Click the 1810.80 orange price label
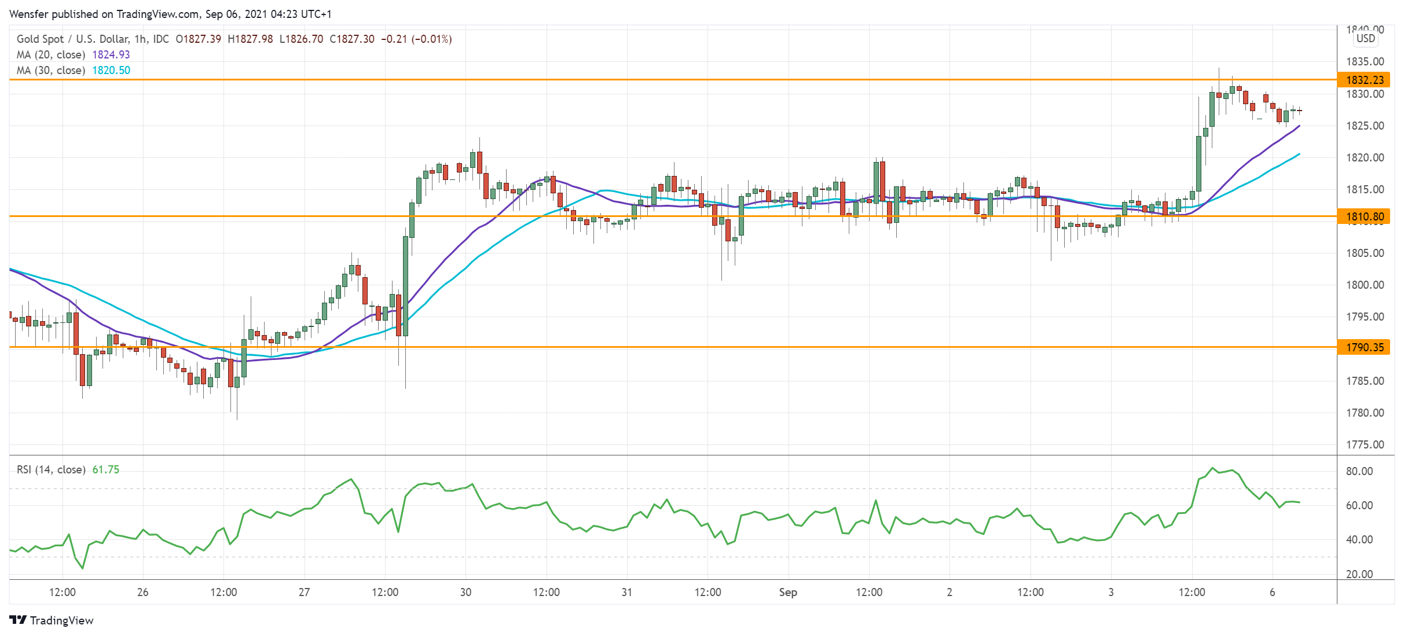 click(1365, 216)
